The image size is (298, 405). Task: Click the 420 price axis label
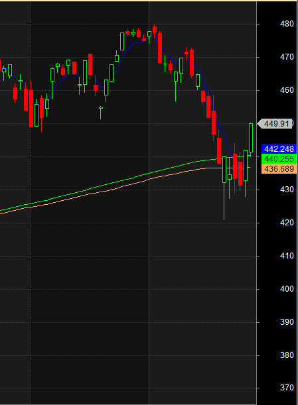[287, 223]
